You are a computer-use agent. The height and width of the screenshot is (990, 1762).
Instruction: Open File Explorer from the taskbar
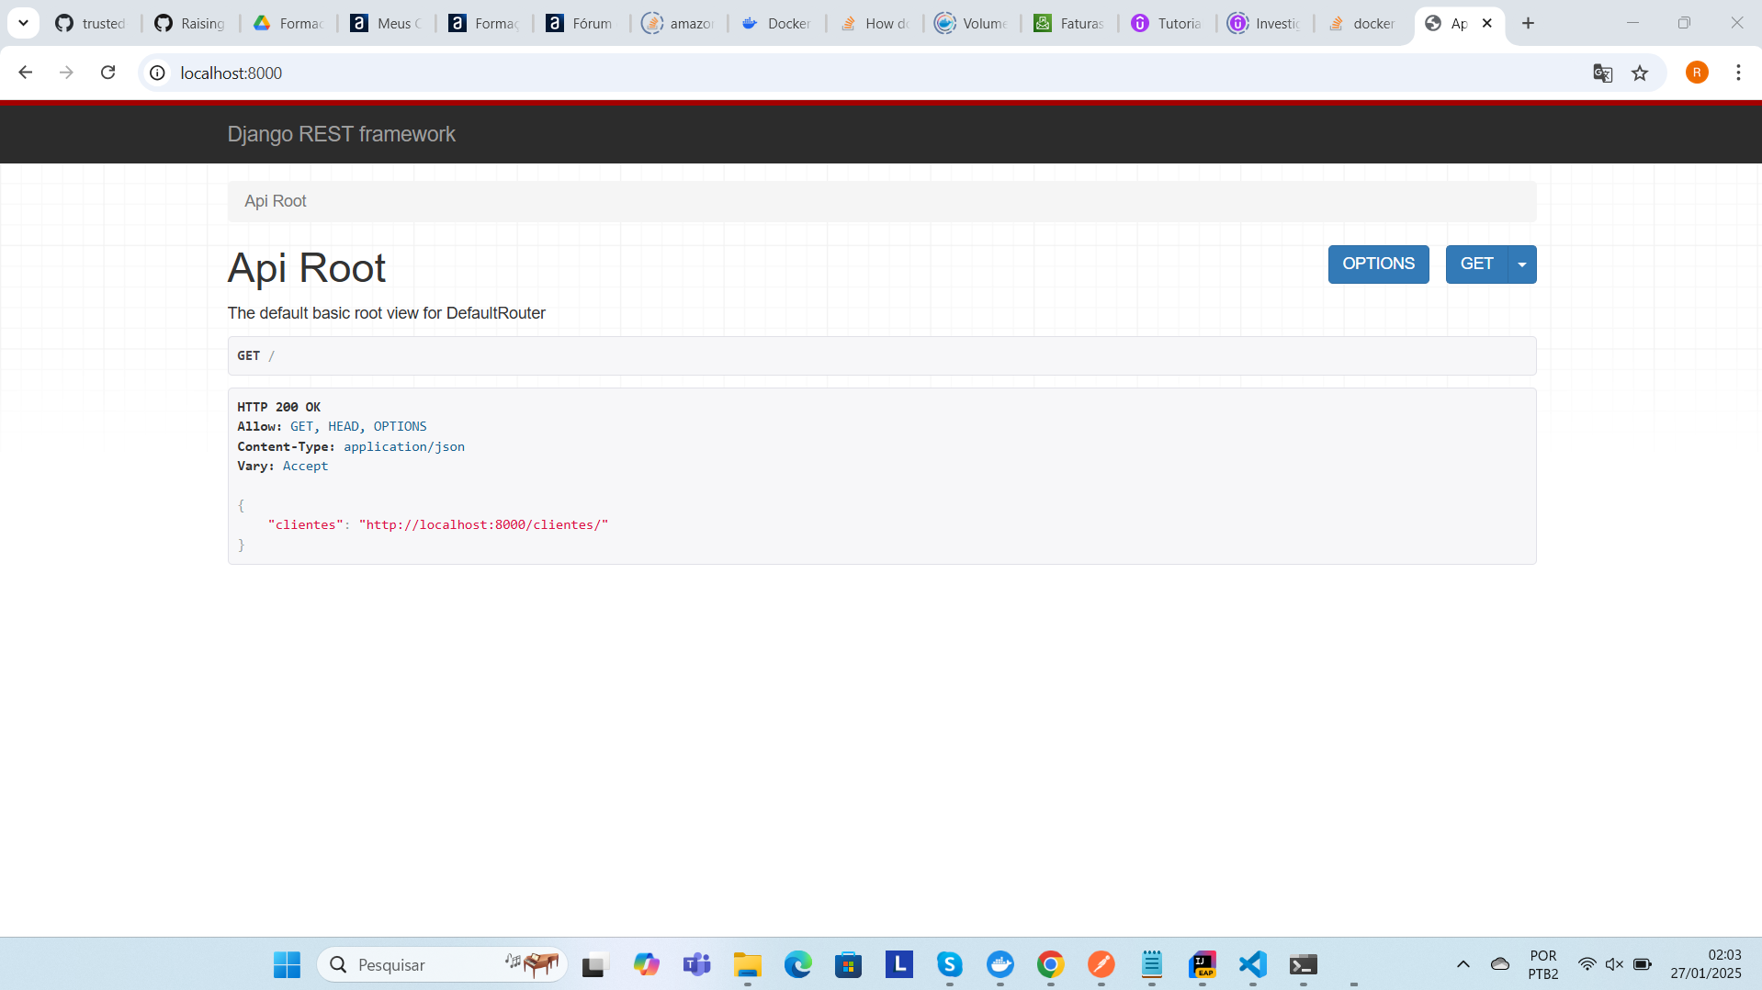pyautogui.click(x=747, y=964)
